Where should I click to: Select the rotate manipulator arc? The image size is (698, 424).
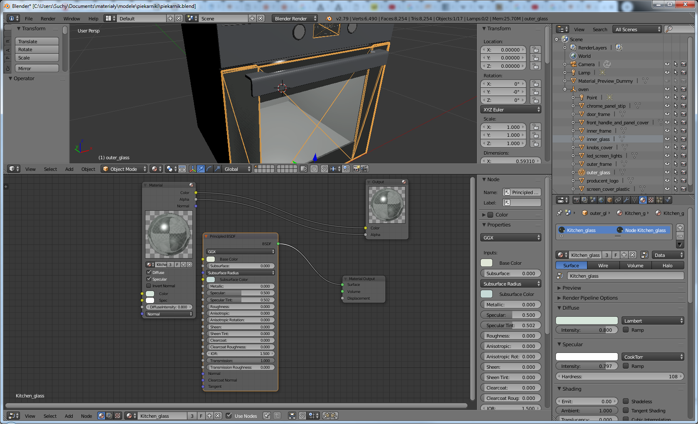[209, 169]
